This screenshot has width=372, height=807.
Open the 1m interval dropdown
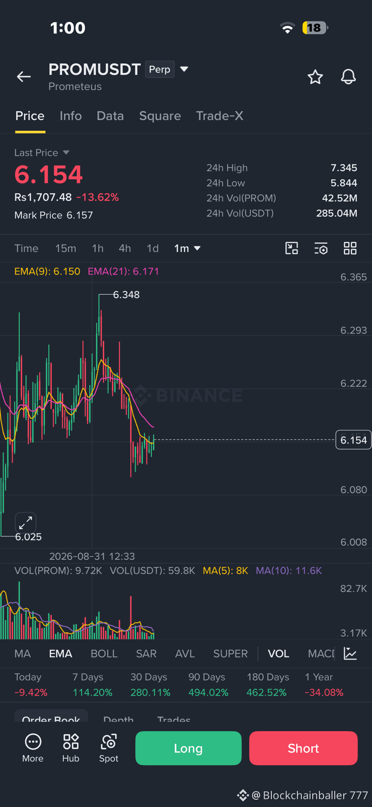(x=187, y=248)
